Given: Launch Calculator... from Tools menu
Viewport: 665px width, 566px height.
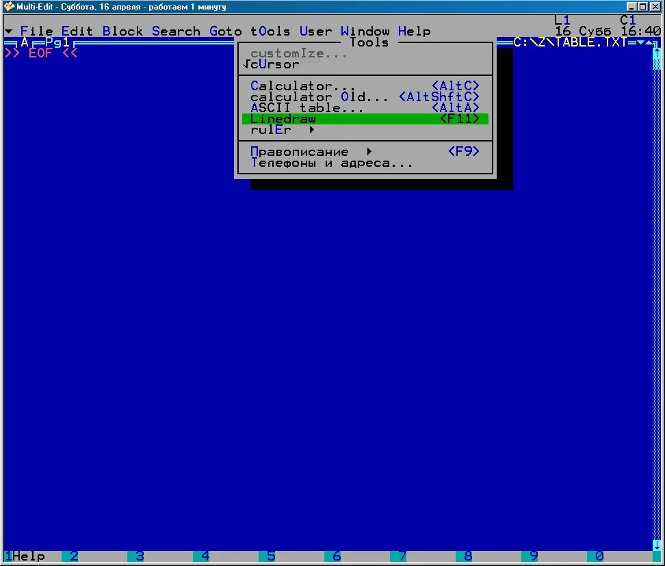Looking at the screenshot, I should tap(365, 86).
